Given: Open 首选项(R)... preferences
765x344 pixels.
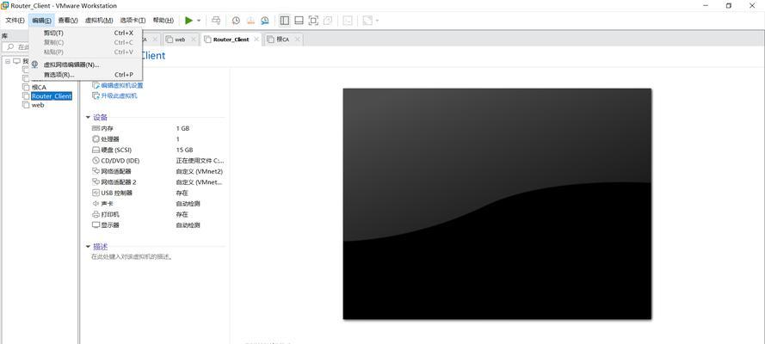Looking at the screenshot, I should [86, 75].
